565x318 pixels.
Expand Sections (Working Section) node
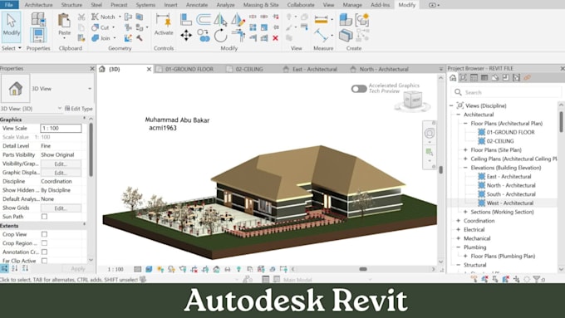[465, 212]
